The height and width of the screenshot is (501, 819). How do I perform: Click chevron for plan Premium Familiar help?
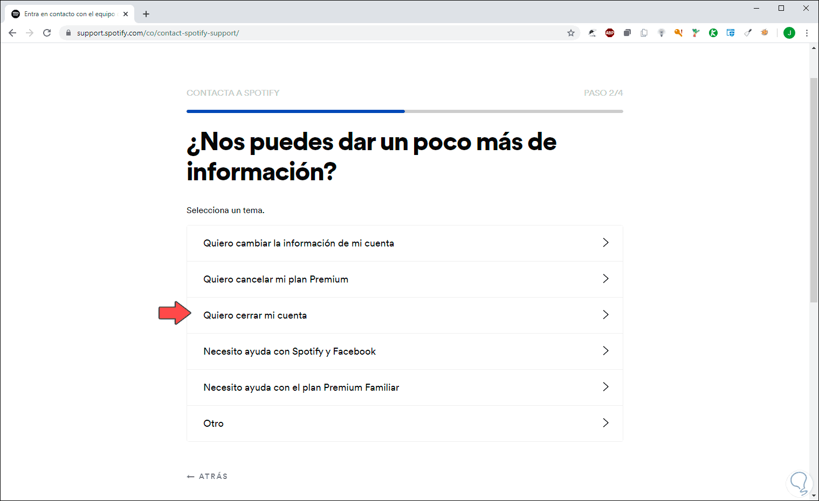(605, 387)
